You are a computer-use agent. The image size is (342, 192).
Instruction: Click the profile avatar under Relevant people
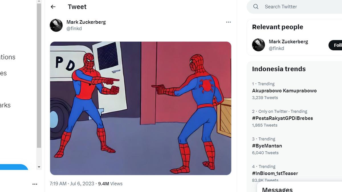click(258, 45)
